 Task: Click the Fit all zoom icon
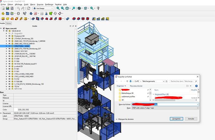(x=58, y=8)
